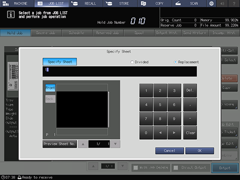Tap the Del. key on keypad
The height and width of the screenshot is (180, 240).
(190, 90)
